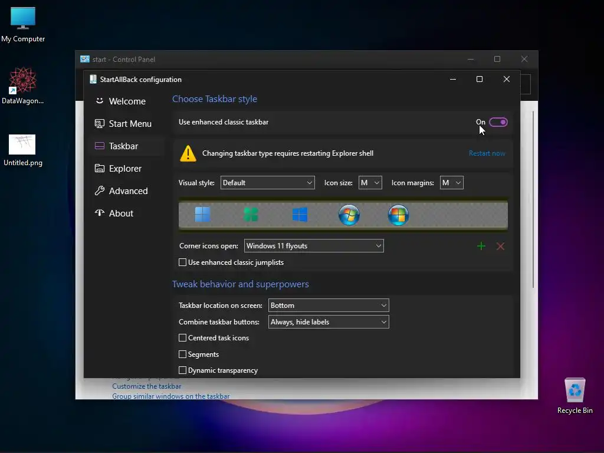This screenshot has height=453, width=604.
Task: Open Combine taskbar buttons dropdown
Action: coord(329,322)
